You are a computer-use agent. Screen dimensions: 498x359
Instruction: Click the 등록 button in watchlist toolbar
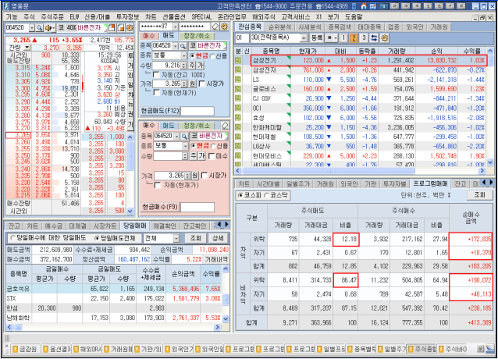point(317,38)
